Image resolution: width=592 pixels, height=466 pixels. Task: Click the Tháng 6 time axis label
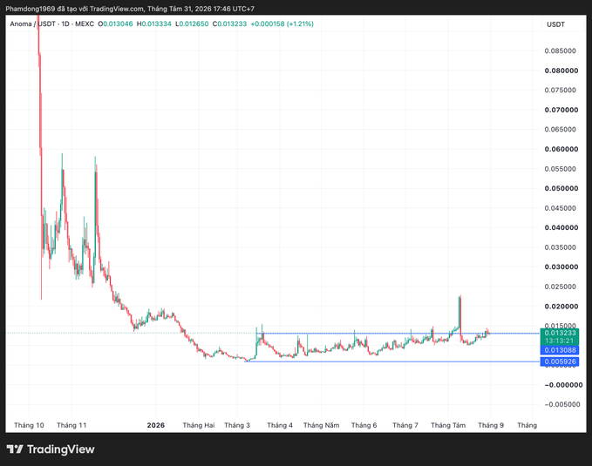point(364,425)
